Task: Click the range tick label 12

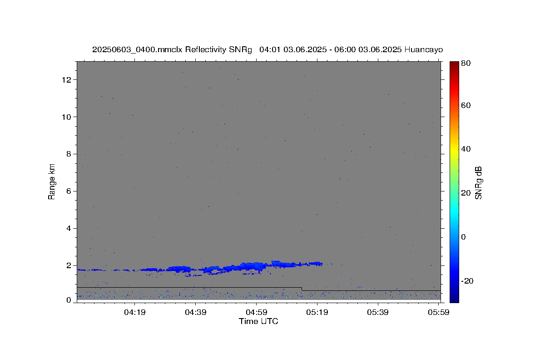Action: (x=68, y=80)
